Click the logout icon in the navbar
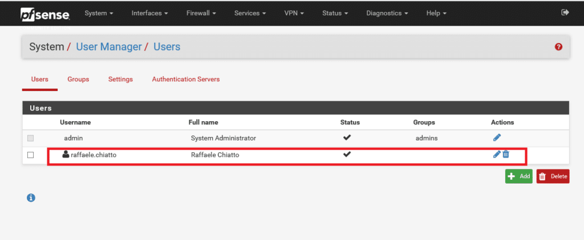584x240 pixels. pos(565,13)
